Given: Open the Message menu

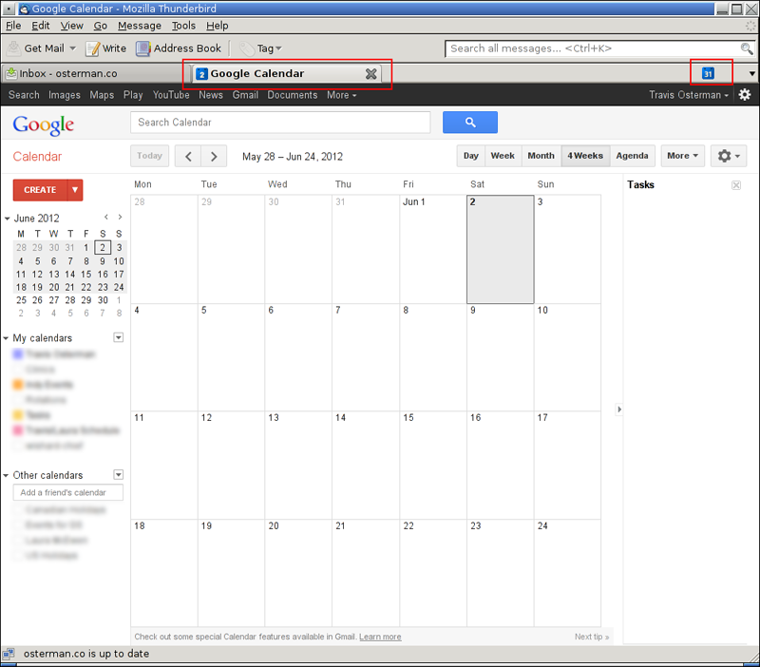Looking at the screenshot, I should (x=140, y=26).
